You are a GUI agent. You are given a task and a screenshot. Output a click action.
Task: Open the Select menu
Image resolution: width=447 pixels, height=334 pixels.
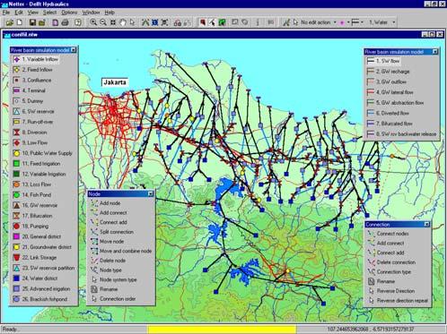click(49, 13)
